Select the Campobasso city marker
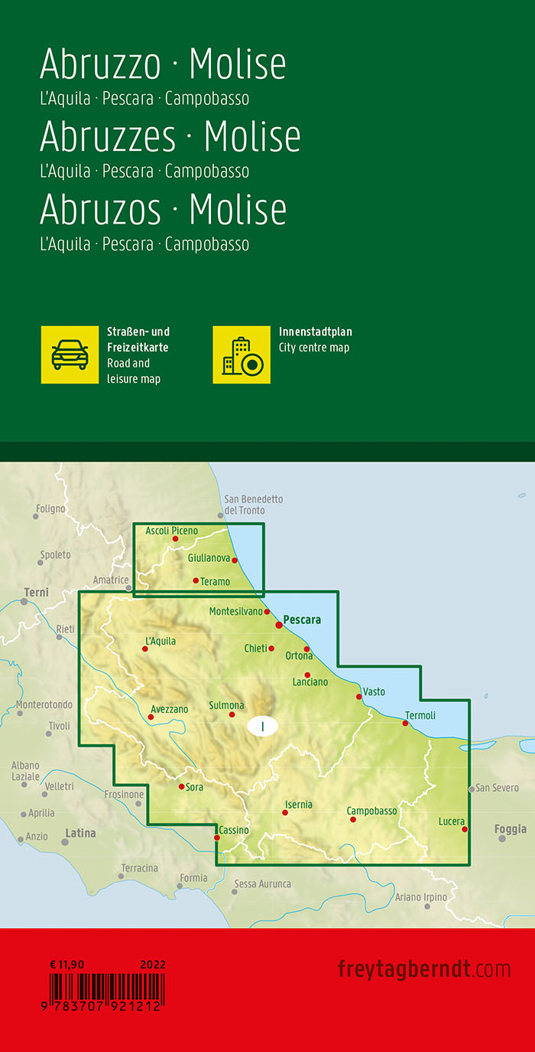 [353, 820]
